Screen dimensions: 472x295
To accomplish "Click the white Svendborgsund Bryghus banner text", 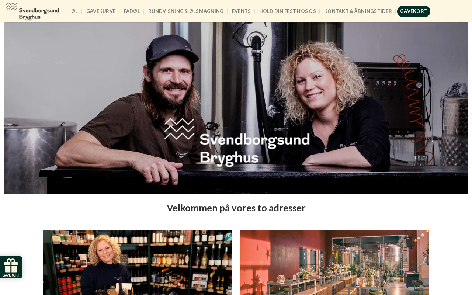I will [254, 149].
